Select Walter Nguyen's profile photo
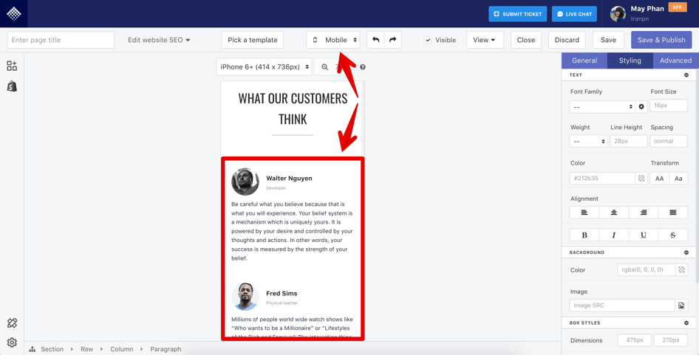The image size is (699, 355). coord(245,182)
